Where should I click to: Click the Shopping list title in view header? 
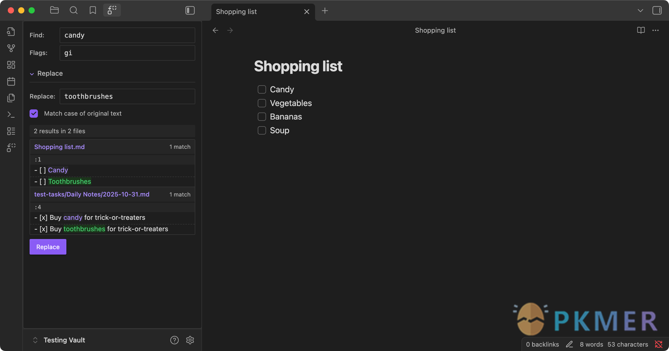coord(435,30)
